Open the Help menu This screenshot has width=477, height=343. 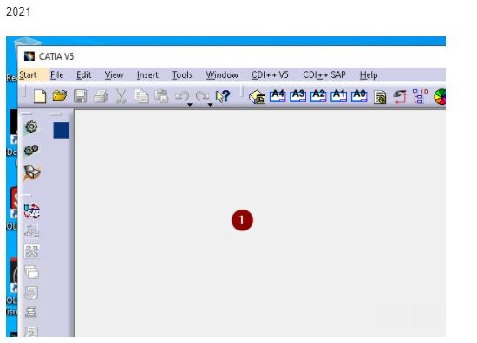click(369, 75)
